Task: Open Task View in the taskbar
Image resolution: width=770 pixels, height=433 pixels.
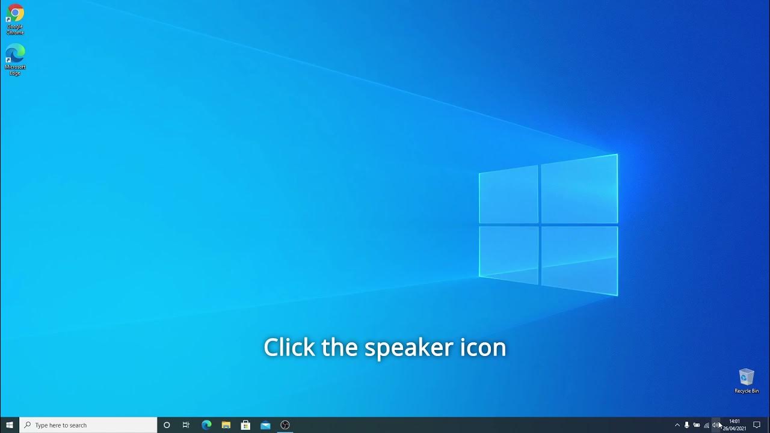Action: [186, 425]
